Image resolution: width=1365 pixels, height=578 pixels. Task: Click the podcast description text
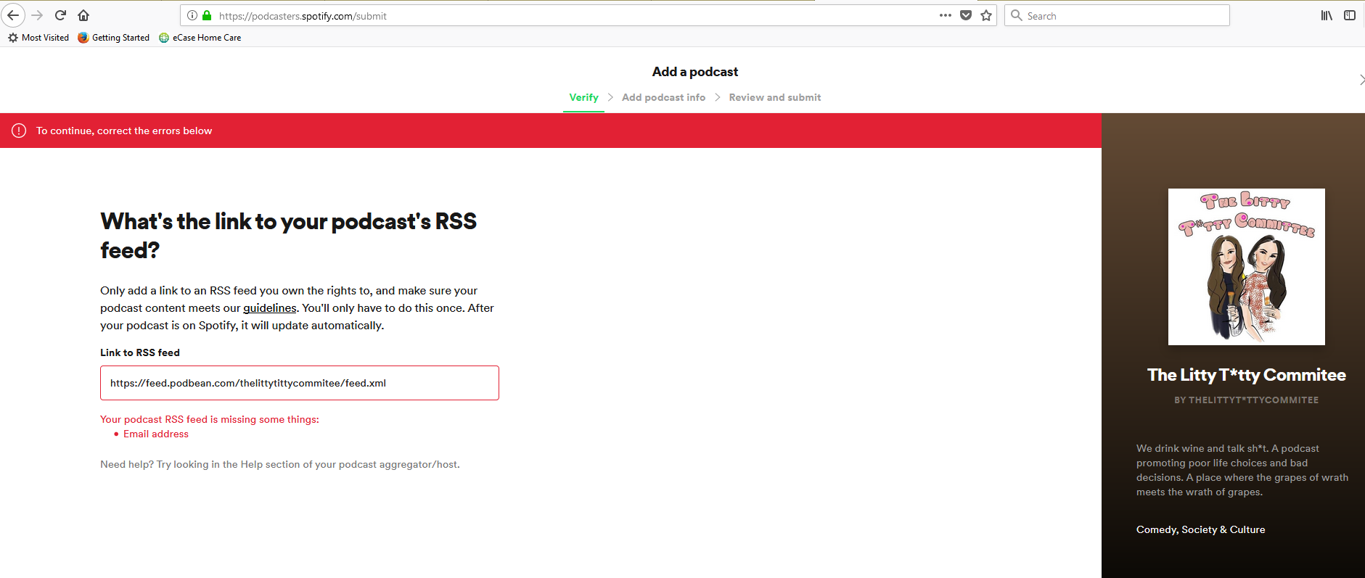point(1242,470)
